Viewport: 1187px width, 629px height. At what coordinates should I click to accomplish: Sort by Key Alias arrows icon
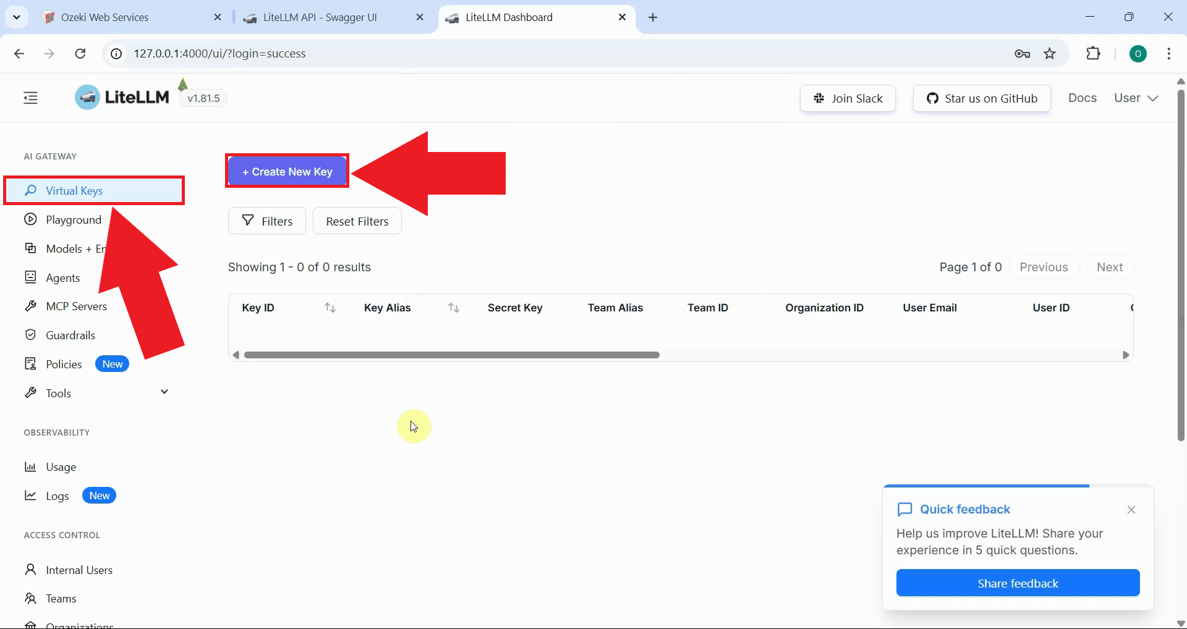tap(454, 308)
